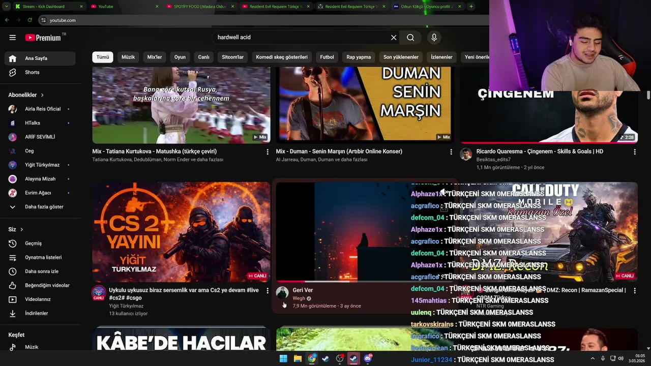This screenshot has height=366, width=651.
Task: Clear the search box with the X
Action: click(x=394, y=37)
